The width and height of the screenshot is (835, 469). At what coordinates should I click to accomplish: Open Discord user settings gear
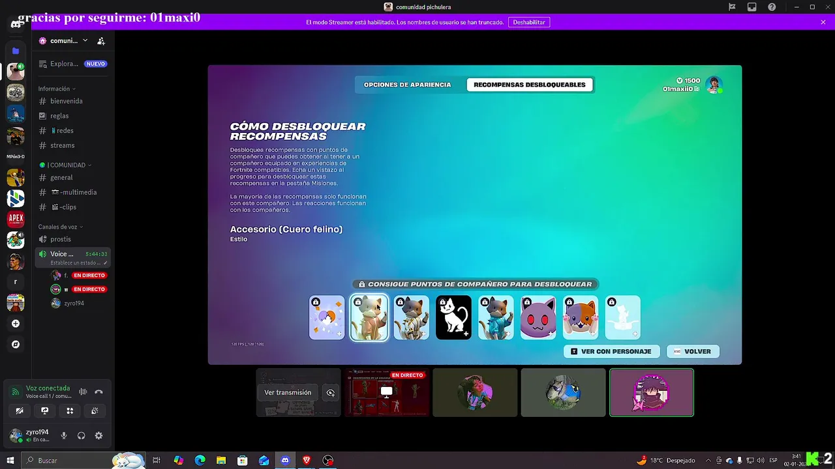[x=99, y=436]
